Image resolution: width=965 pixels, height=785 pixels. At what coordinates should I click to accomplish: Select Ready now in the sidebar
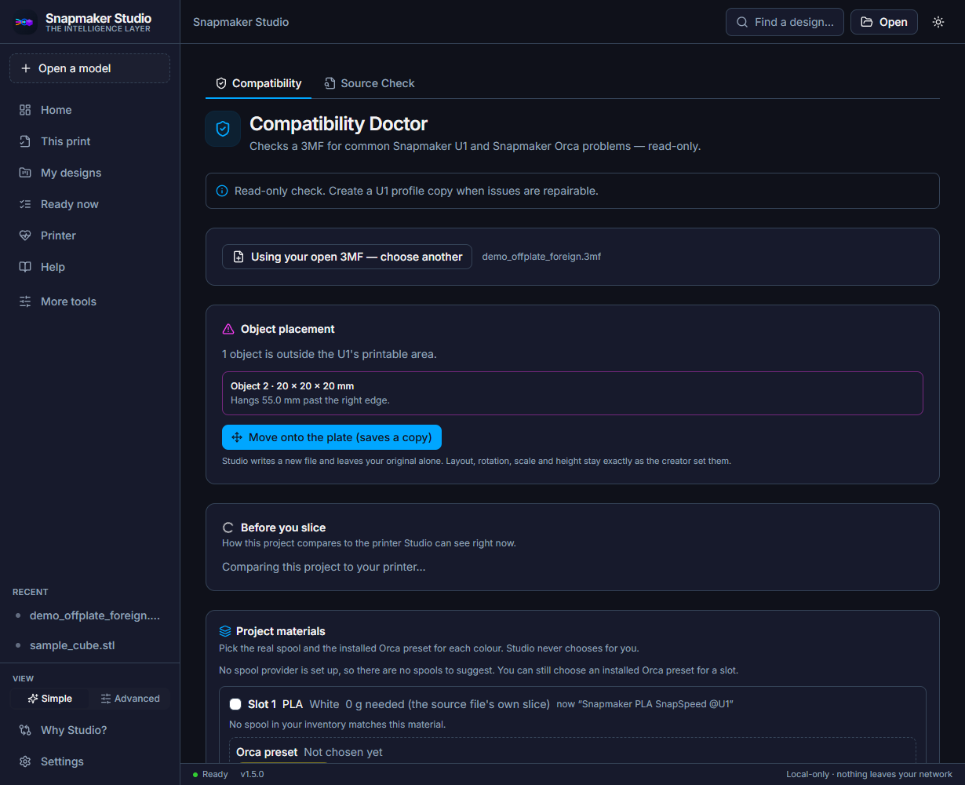coord(89,204)
